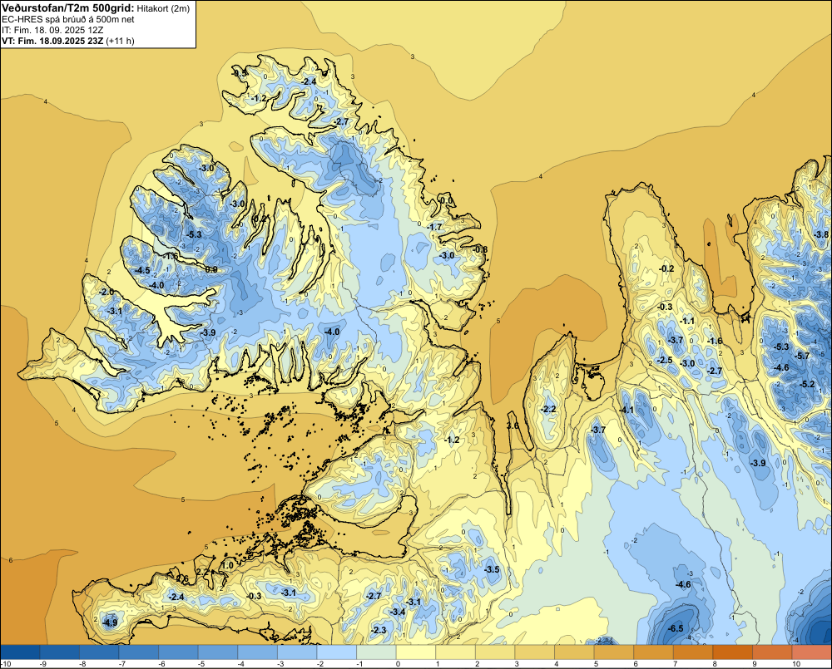The width and height of the screenshot is (832, 669).
Task: Click the -1.1 temperature value on the map
Action: pos(688,321)
